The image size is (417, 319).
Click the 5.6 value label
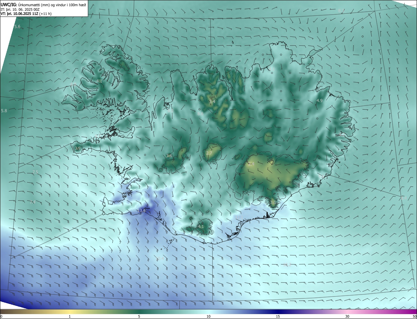[x=17, y=26]
